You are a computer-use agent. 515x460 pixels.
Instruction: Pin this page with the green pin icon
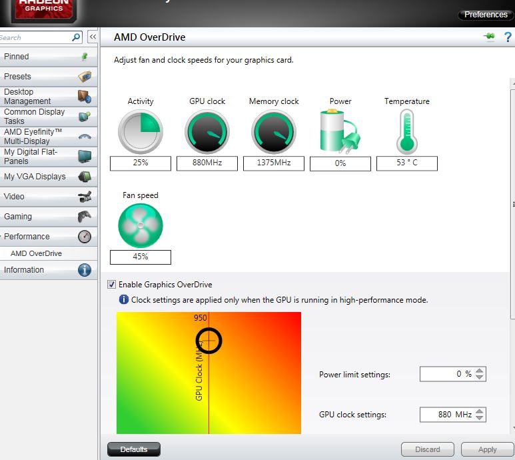click(x=490, y=37)
